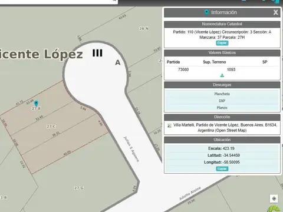Open the Planos download
The height and width of the screenshot is (212, 283).
click(x=222, y=108)
